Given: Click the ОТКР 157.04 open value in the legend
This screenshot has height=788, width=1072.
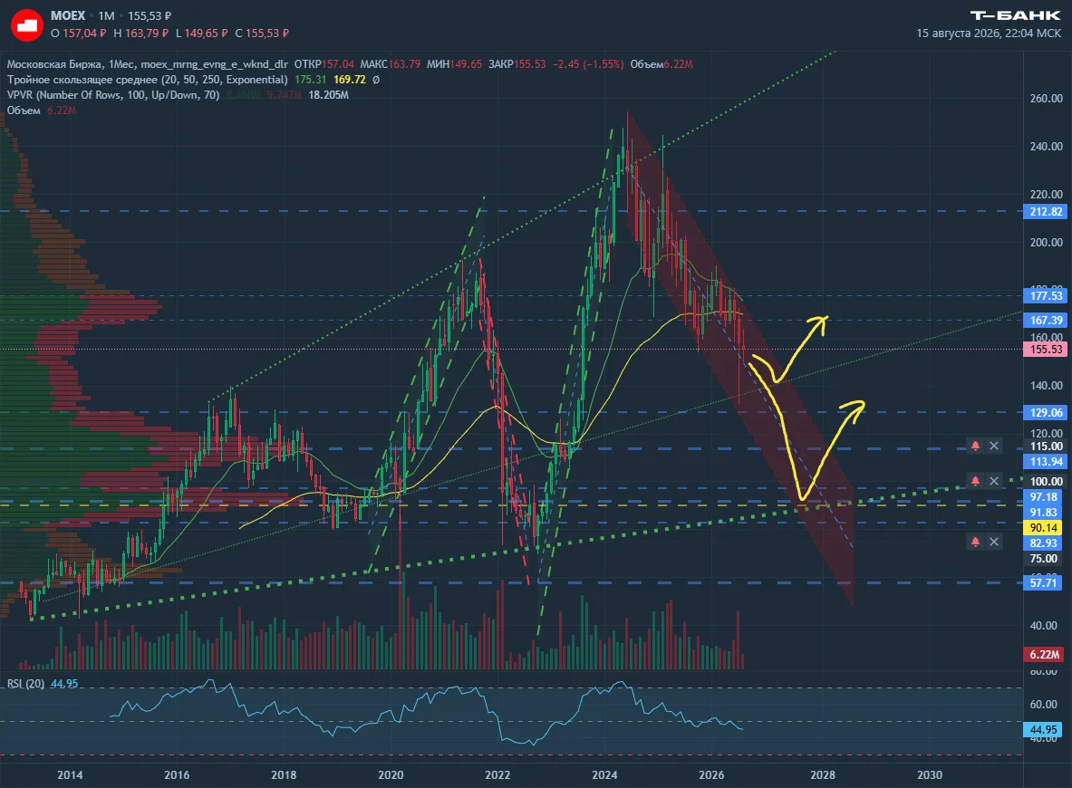Looking at the screenshot, I should tap(324, 64).
